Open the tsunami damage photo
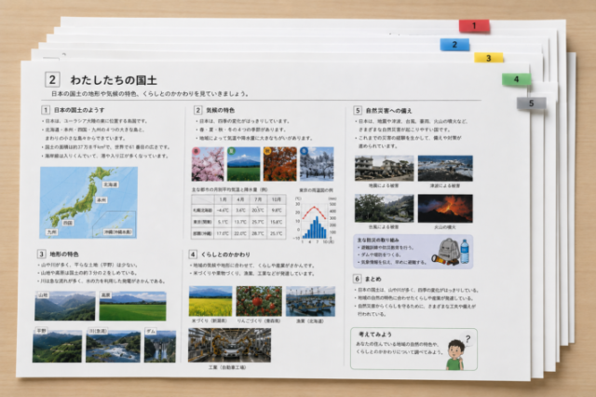 point(445,168)
